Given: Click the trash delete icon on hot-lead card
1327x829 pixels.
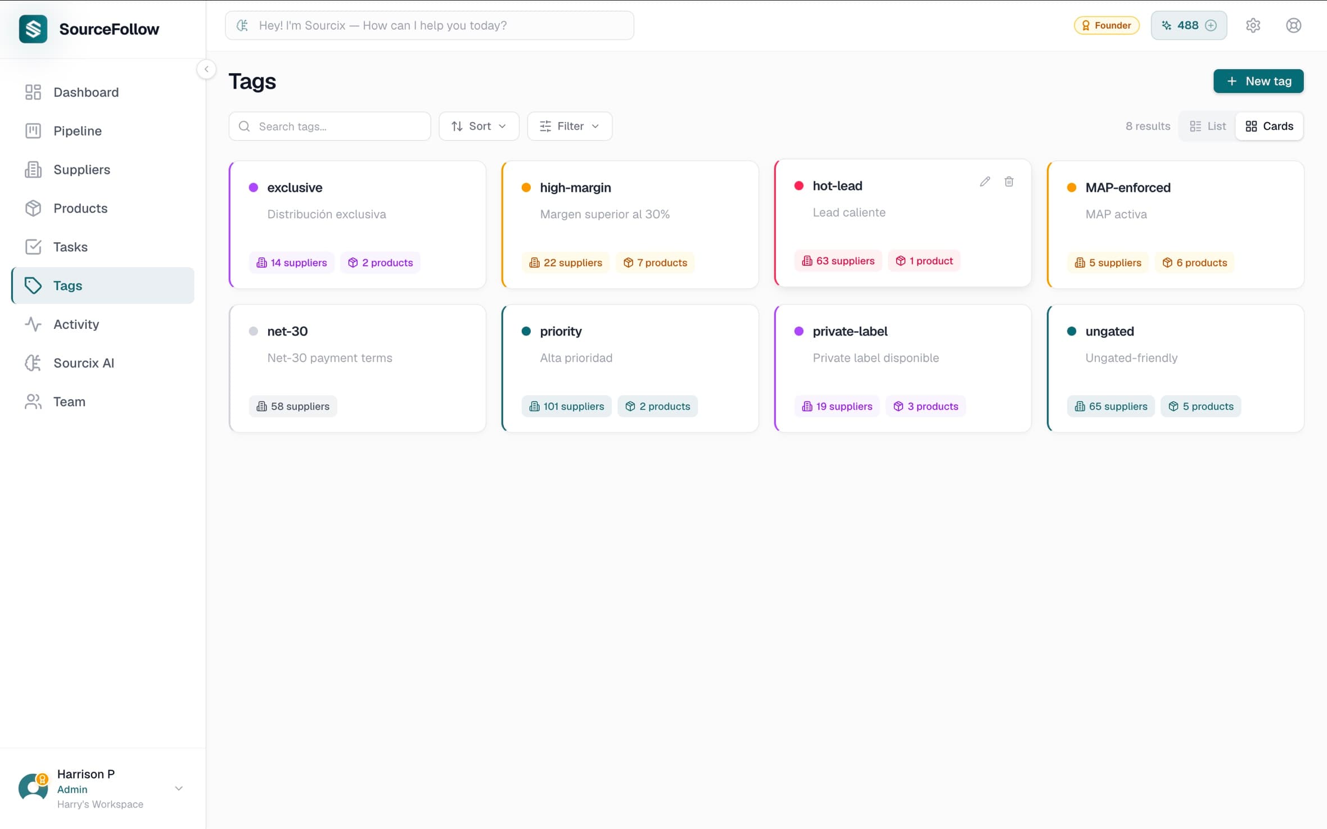Looking at the screenshot, I should 1009,182.
